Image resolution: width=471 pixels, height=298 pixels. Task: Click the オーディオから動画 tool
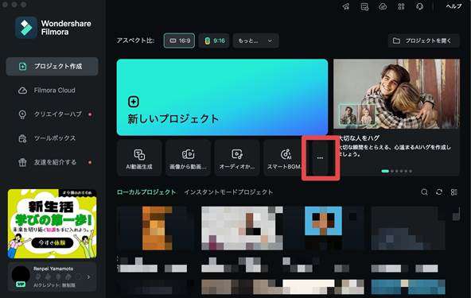tap(237, 158)
